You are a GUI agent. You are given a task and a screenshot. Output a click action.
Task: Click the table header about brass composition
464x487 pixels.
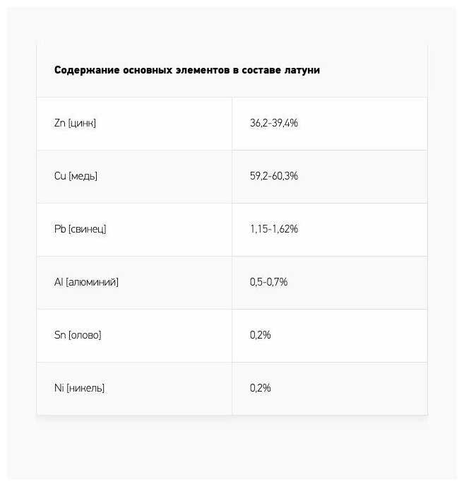(x=187, y=70)
